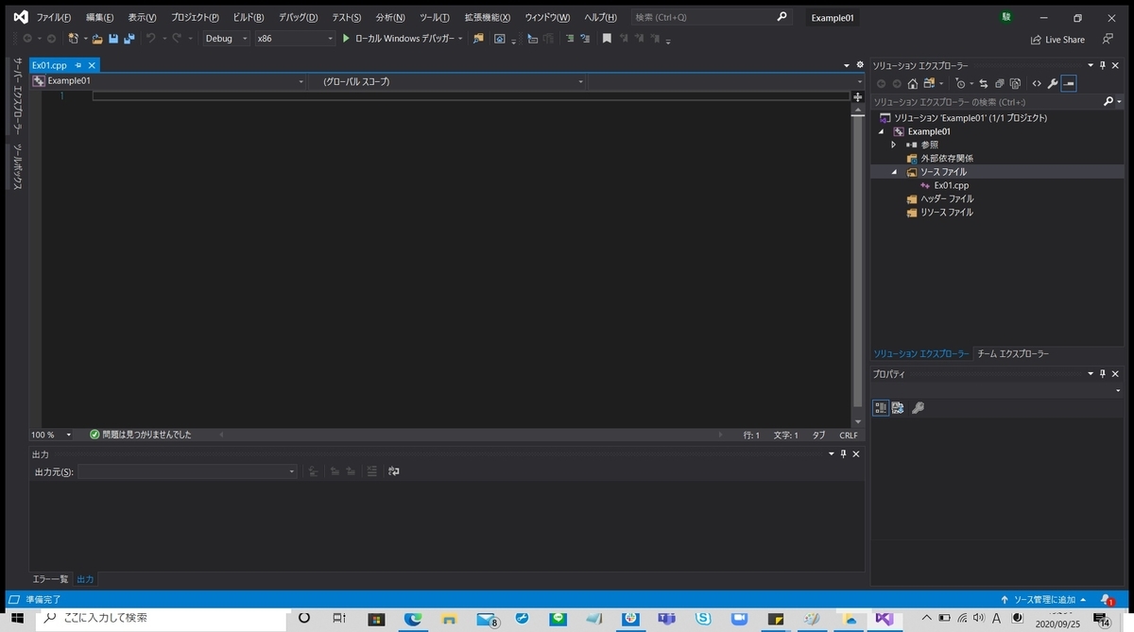Switch to the チーム エクスプローラー tab
Screen dimensions: 1134x632
[x=1013, y=353]
